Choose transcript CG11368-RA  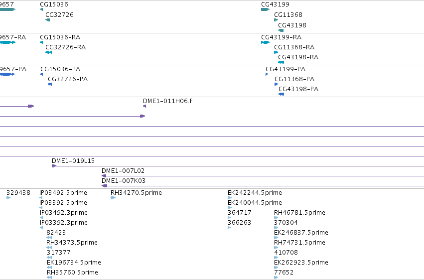pyautogui.click(x=294, y=47)
